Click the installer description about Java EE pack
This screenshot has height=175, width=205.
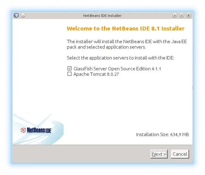(127, 44)
